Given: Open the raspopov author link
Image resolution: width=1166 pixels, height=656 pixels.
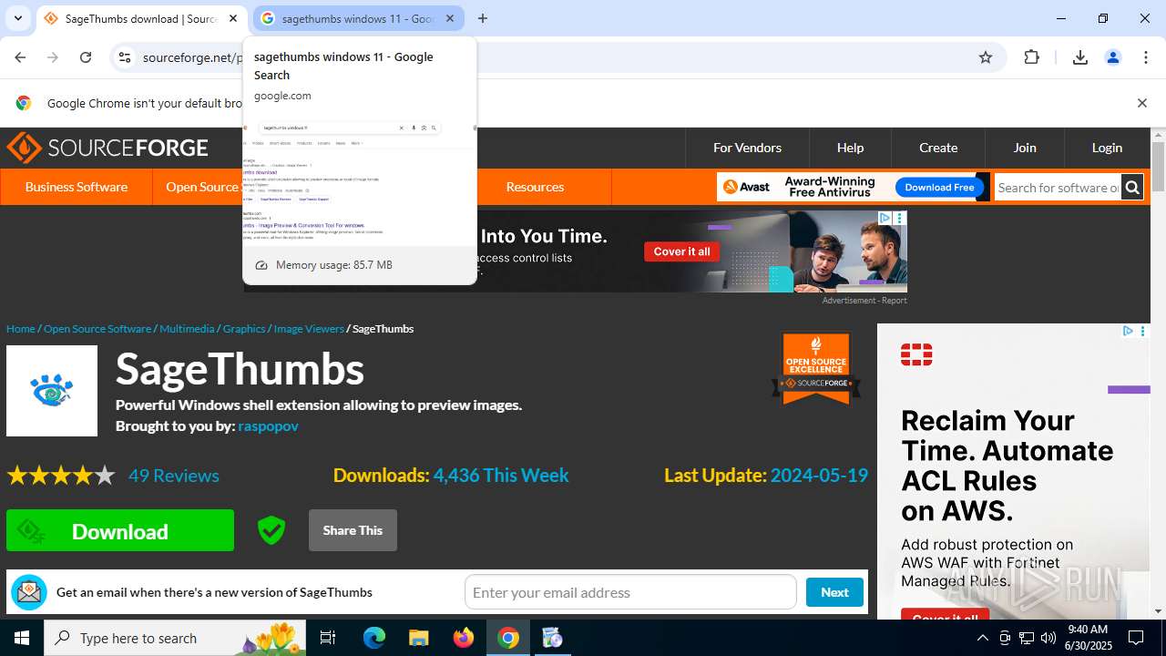Looking at the screenshot, I should click(268, 425).
